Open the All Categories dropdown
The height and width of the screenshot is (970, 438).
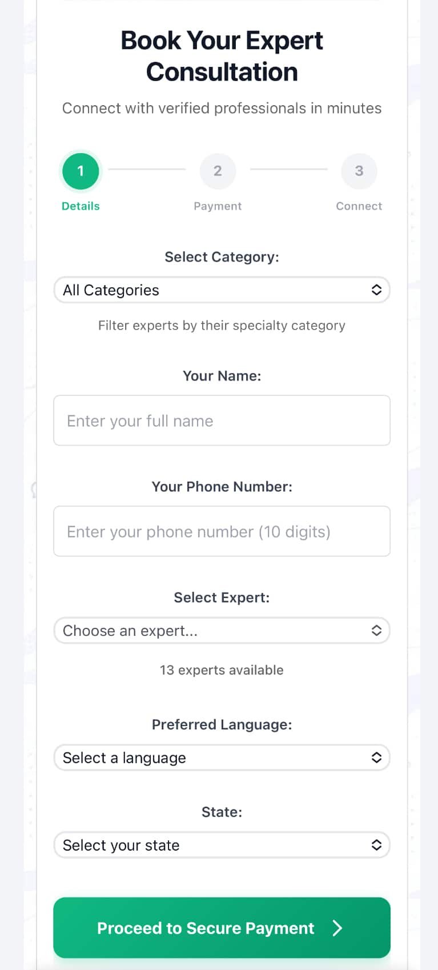point(222,290)
